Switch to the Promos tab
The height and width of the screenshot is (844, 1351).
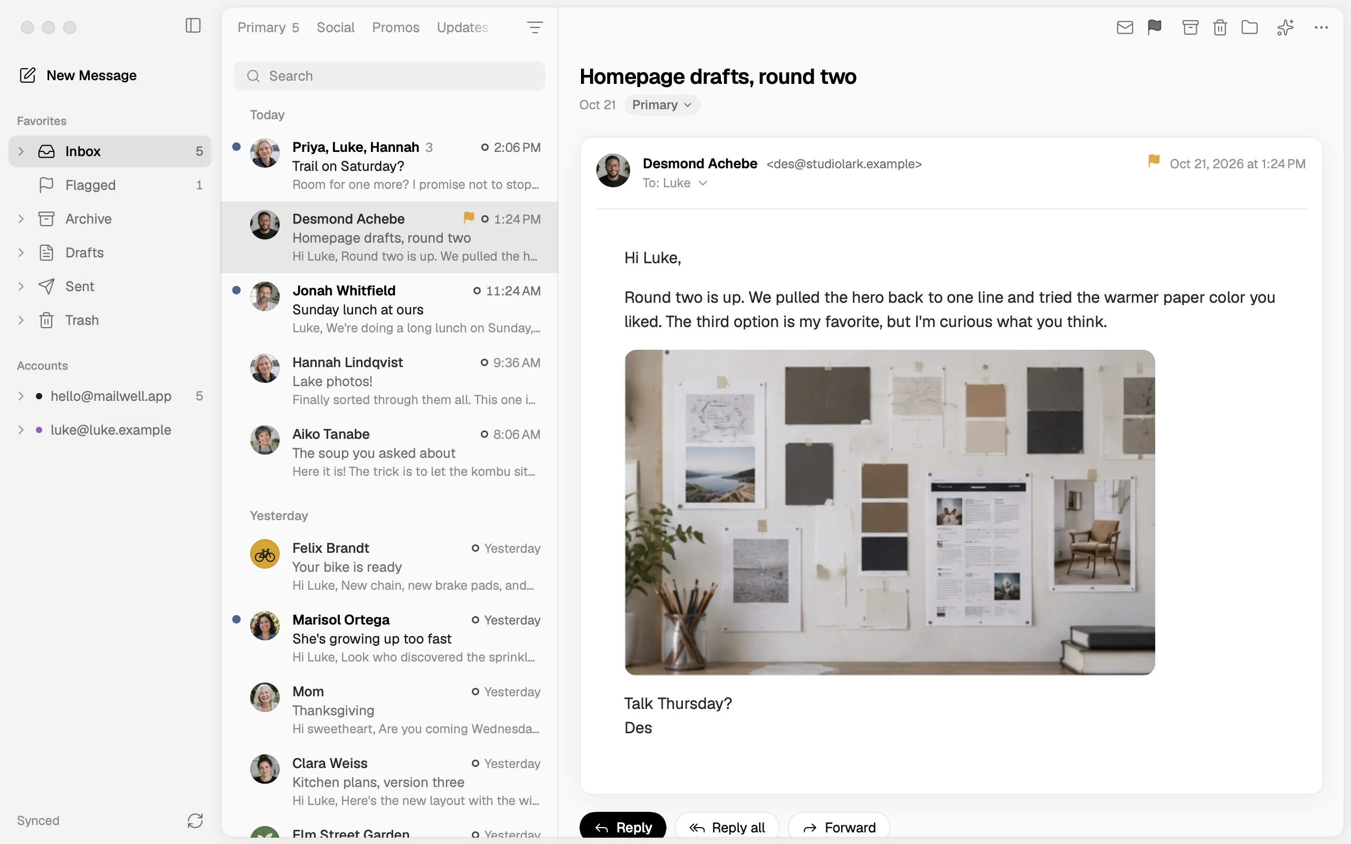[396, 27]
